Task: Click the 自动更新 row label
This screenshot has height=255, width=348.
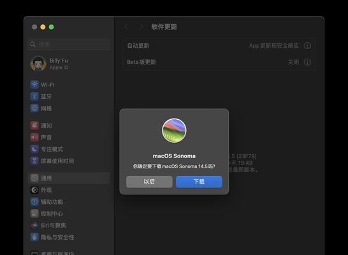Action: pyautogui.click(x=138, y=46)
